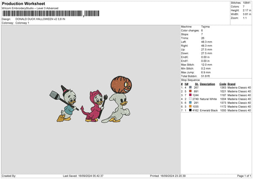
Task: Click the 'Page 1 of 1' footer indicator
Action: pyautogui.click(x=244, y=176)
